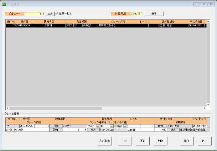This screenshot has width=217, height=151.
Task: Click the 対象月度 date field
Action: click(136, 14)
